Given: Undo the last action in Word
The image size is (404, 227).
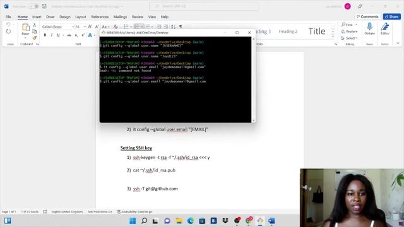Looking at the screenshot, I should tap(8, 25).
